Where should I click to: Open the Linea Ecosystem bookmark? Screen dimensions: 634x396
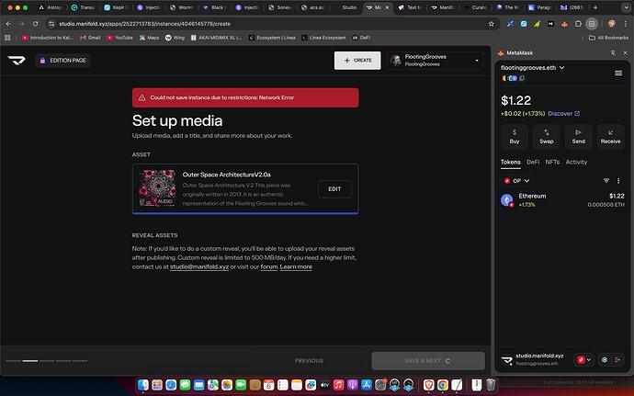tap(323, 38)
